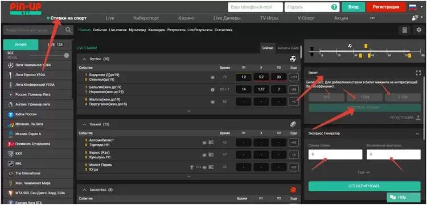Expand the Еще options in generator
The image size is (427, 205).
coord(364,172)
